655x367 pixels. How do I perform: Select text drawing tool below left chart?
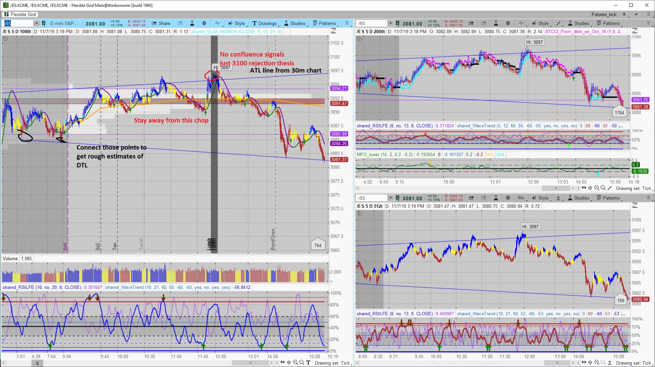click(308, 363)
